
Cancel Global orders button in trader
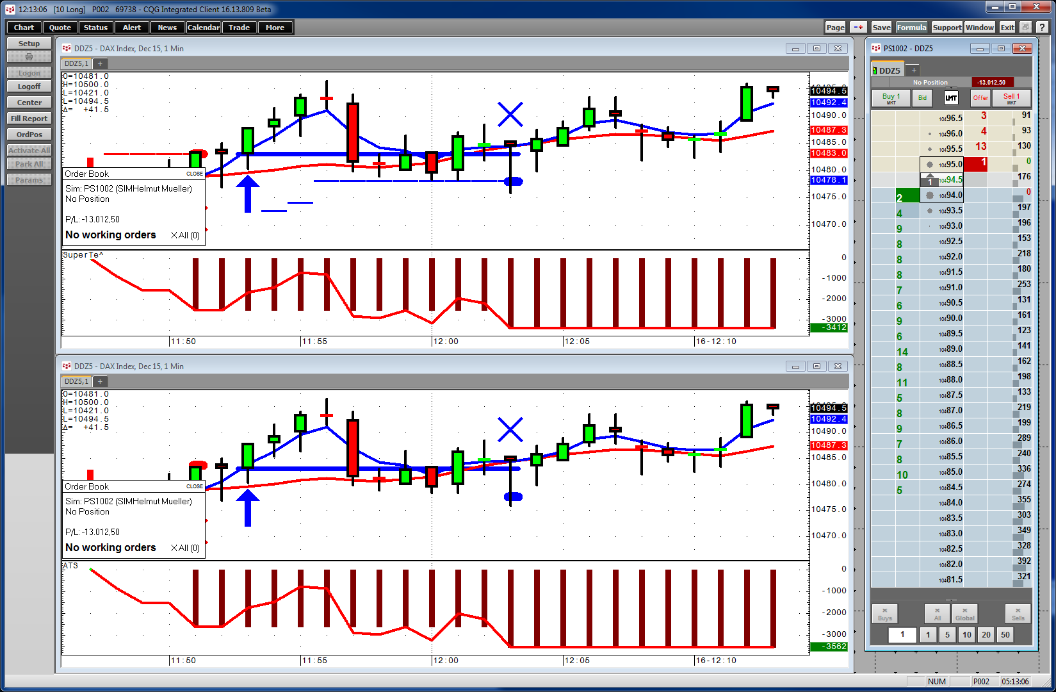point(964,614)
